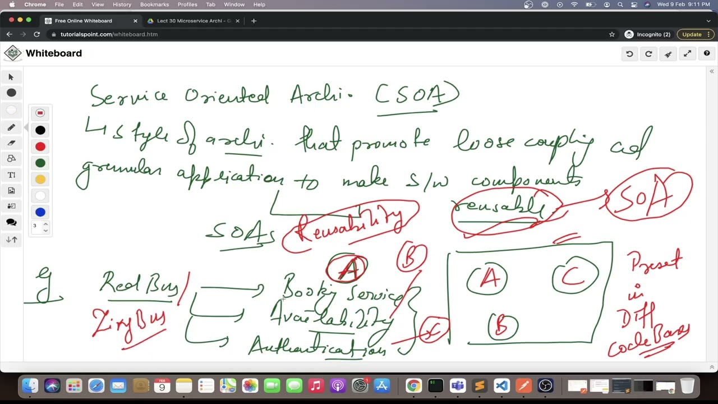
Task: Open the Bookmarks menu
Action: click(x=154, y=4)
